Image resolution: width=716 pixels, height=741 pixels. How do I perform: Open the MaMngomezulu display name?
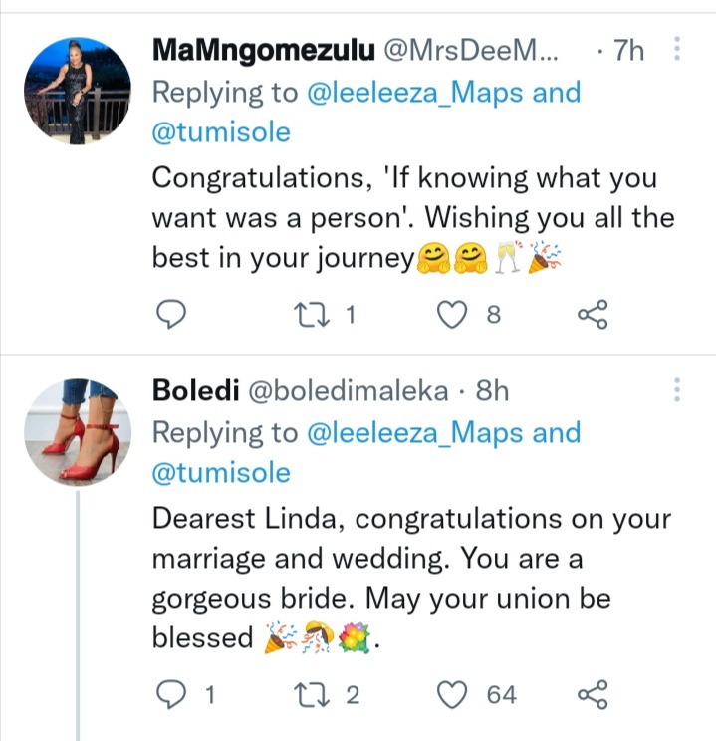point(264,50)
